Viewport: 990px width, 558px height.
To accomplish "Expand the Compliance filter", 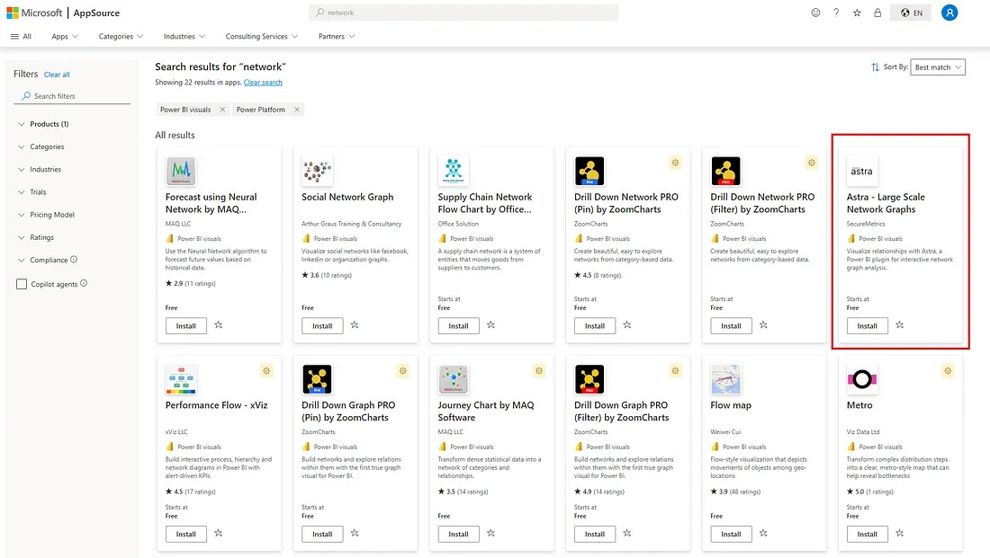I will pyautogui.click(x=42, y=260).
